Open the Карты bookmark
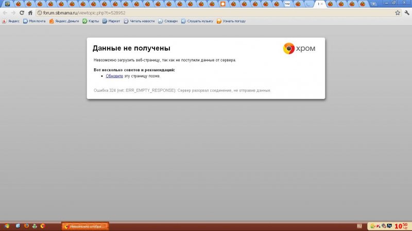Viewport: 412px width, 231px height. click(91, 21)
